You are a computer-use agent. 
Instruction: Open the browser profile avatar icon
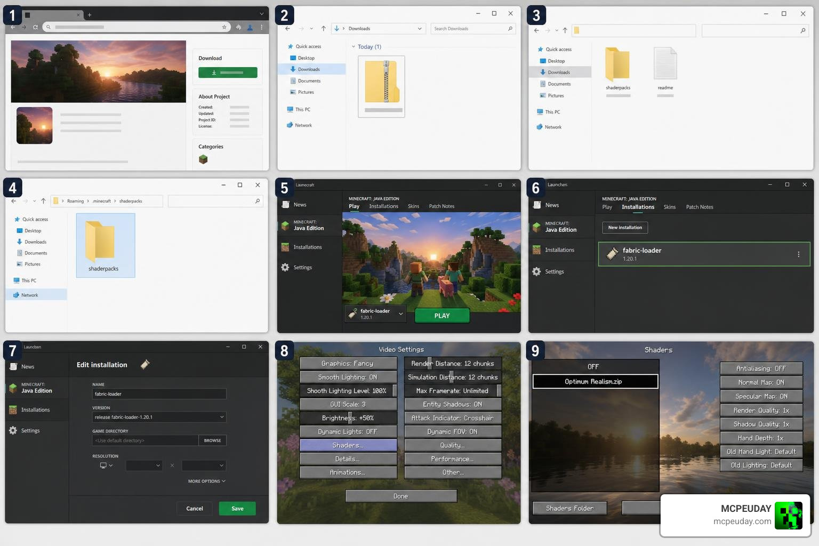250,27
